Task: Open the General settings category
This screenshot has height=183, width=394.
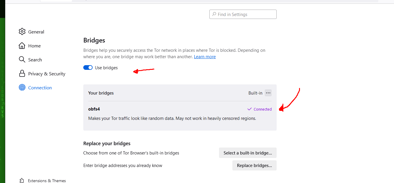Action: coord(32,32)
